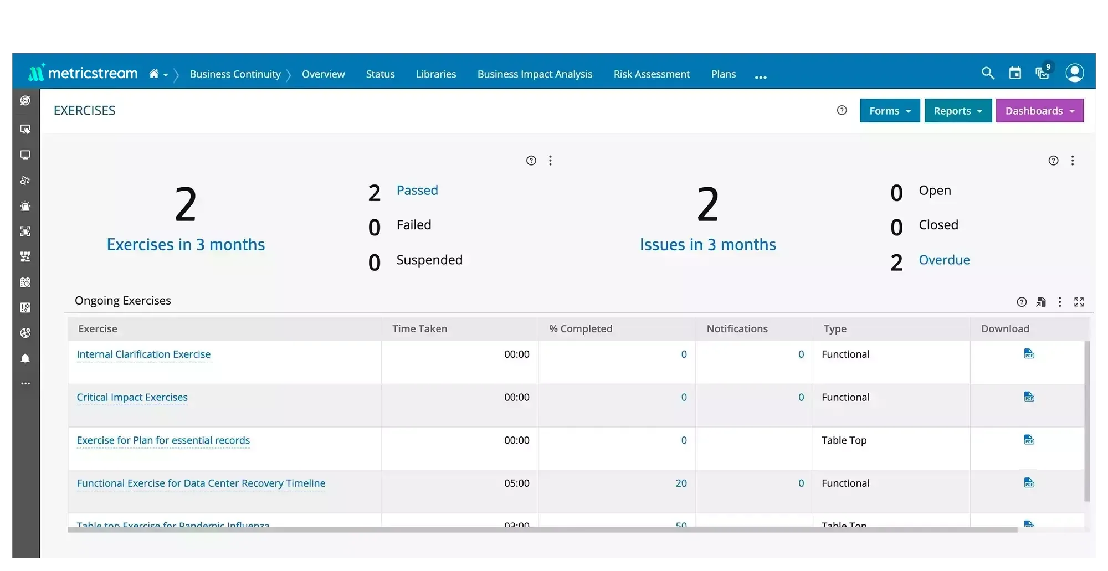1108x571 pixels.
Task: Click the Exercises in 3 months title
Action: [x=186, y=245]
